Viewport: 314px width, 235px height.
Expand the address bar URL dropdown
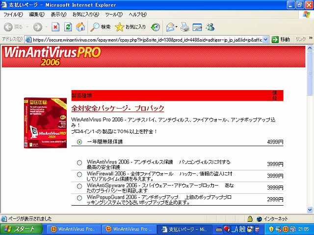click(x=265, y=40)
